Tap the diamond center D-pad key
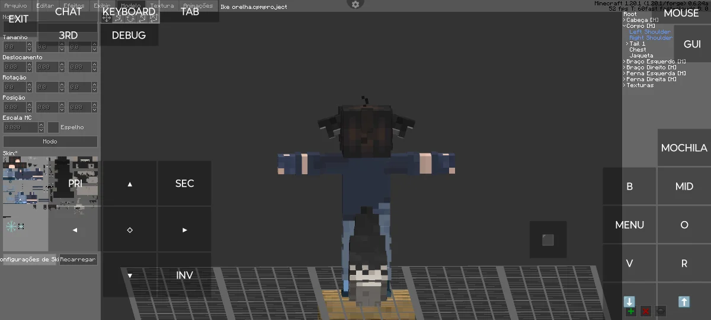The image size is (711, 320). (130, 229)
